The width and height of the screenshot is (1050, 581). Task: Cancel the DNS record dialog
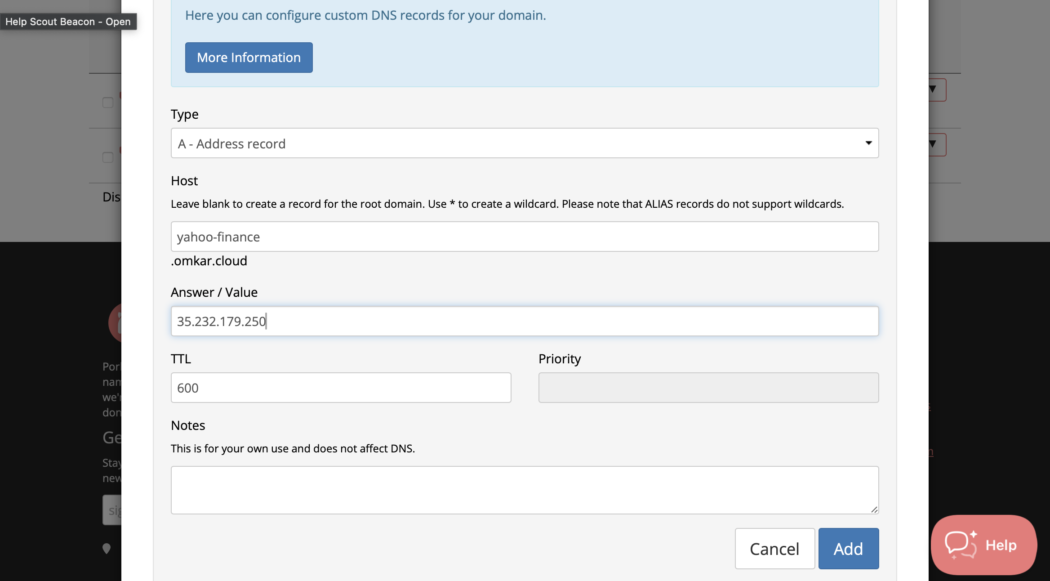click(x=774, y=548)
